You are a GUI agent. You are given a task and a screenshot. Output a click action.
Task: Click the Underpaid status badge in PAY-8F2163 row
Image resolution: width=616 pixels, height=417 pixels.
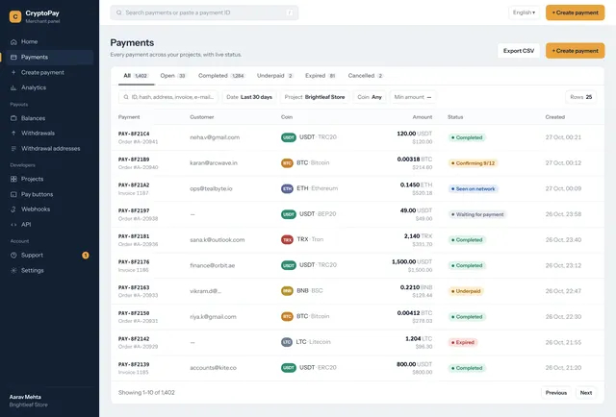(x=466, y=291)
